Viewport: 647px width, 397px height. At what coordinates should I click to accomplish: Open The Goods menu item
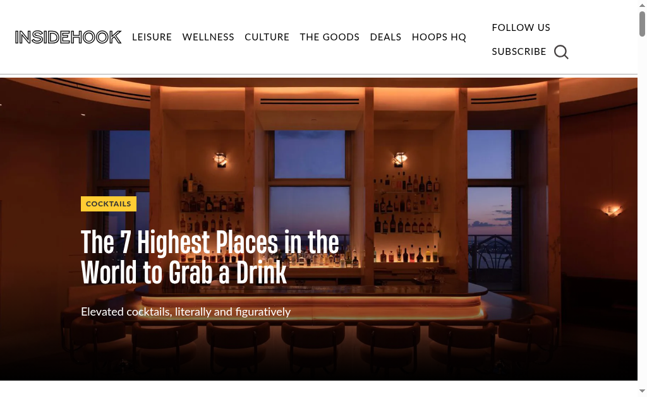pyautogui.click(x=330, y=37)
